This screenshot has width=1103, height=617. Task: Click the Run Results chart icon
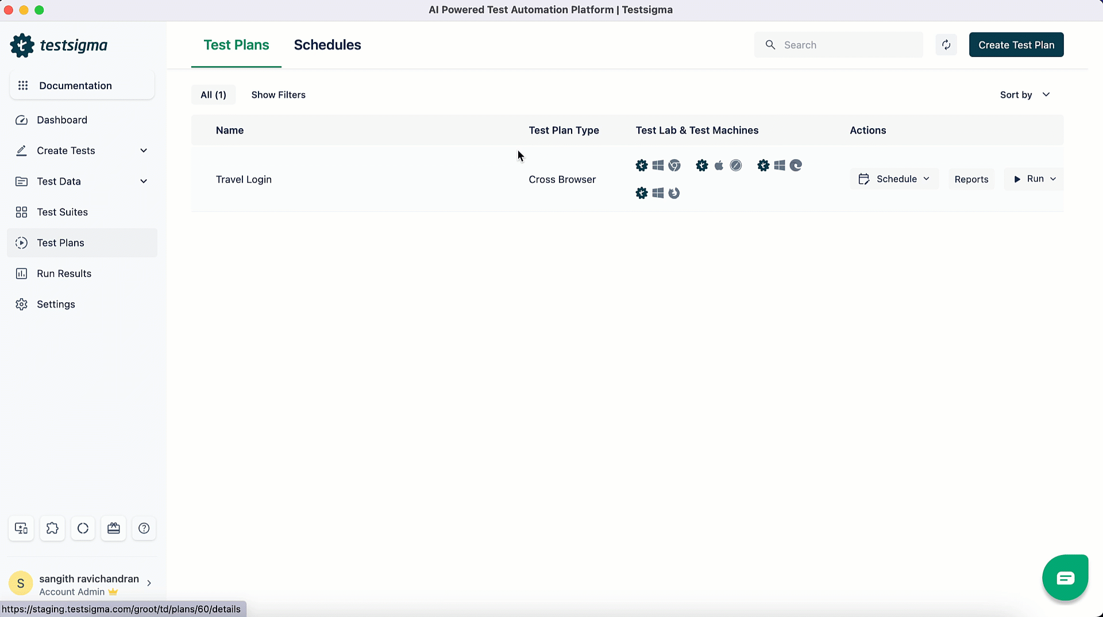pos(21,273)
